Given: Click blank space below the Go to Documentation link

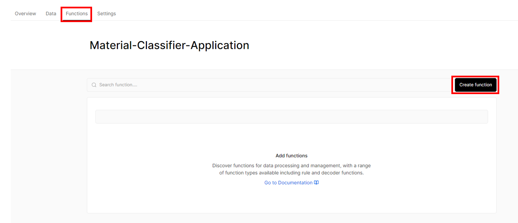Looking at the screenshot, I should (291, 200).
